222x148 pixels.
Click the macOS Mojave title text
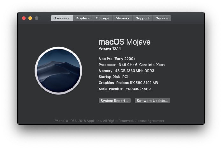(x=124, y=42)
